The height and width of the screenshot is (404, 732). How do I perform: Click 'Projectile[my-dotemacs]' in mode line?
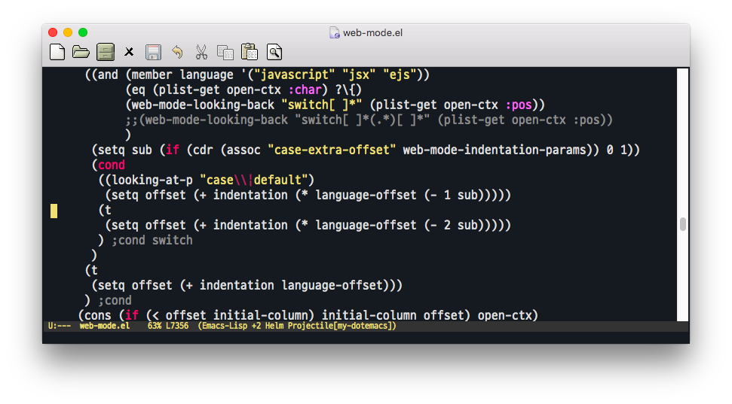click(x=341, y=326)
